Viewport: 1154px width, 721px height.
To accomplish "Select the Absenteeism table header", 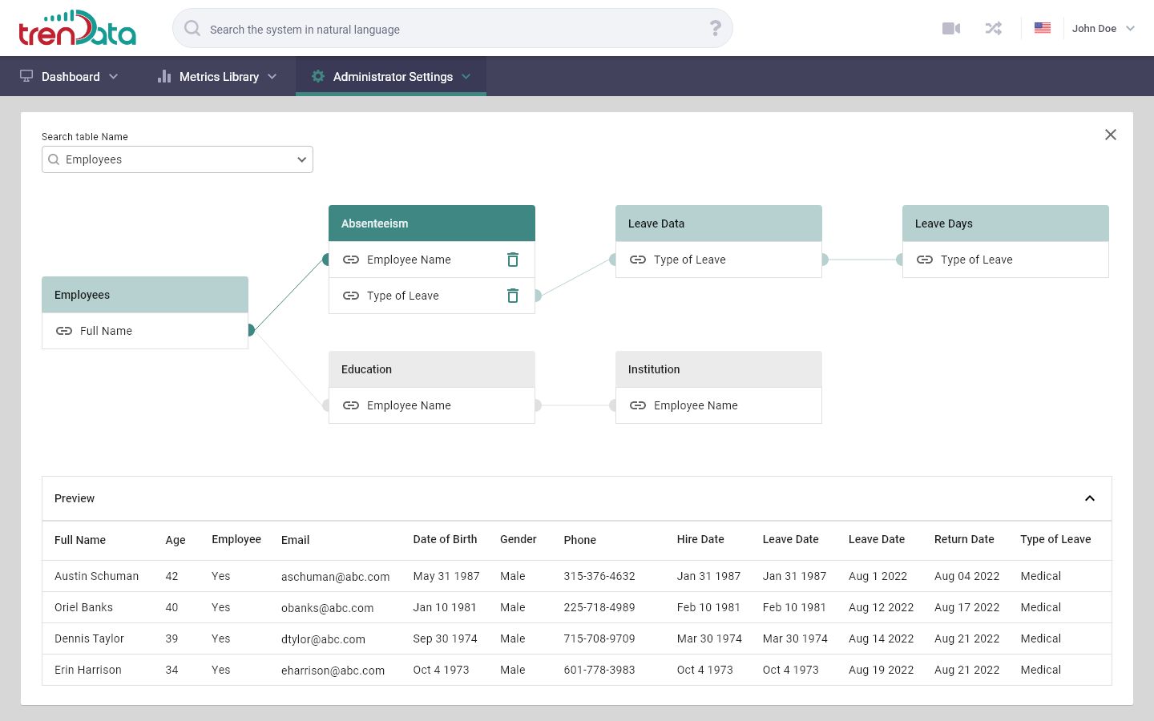I will coord(431,224).
